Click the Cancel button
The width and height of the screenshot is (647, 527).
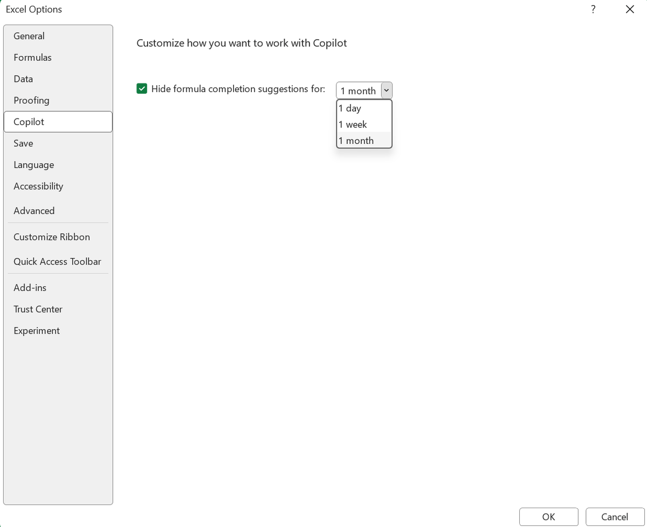(x=615, y=517)
